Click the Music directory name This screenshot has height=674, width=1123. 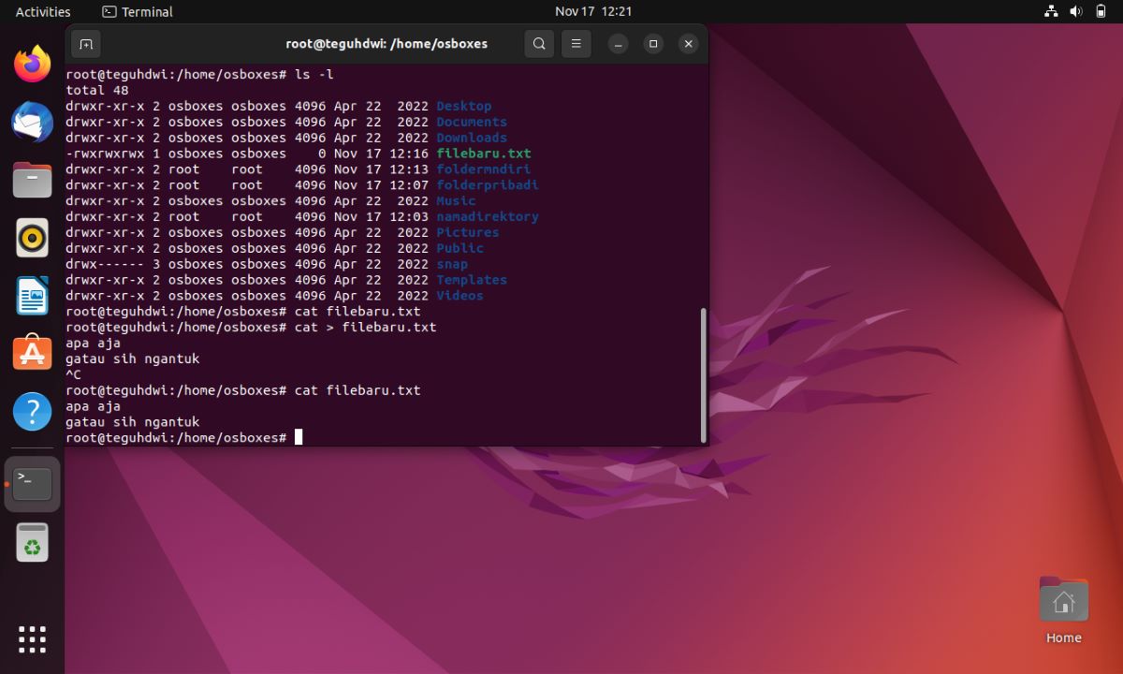tap(456, 201)
